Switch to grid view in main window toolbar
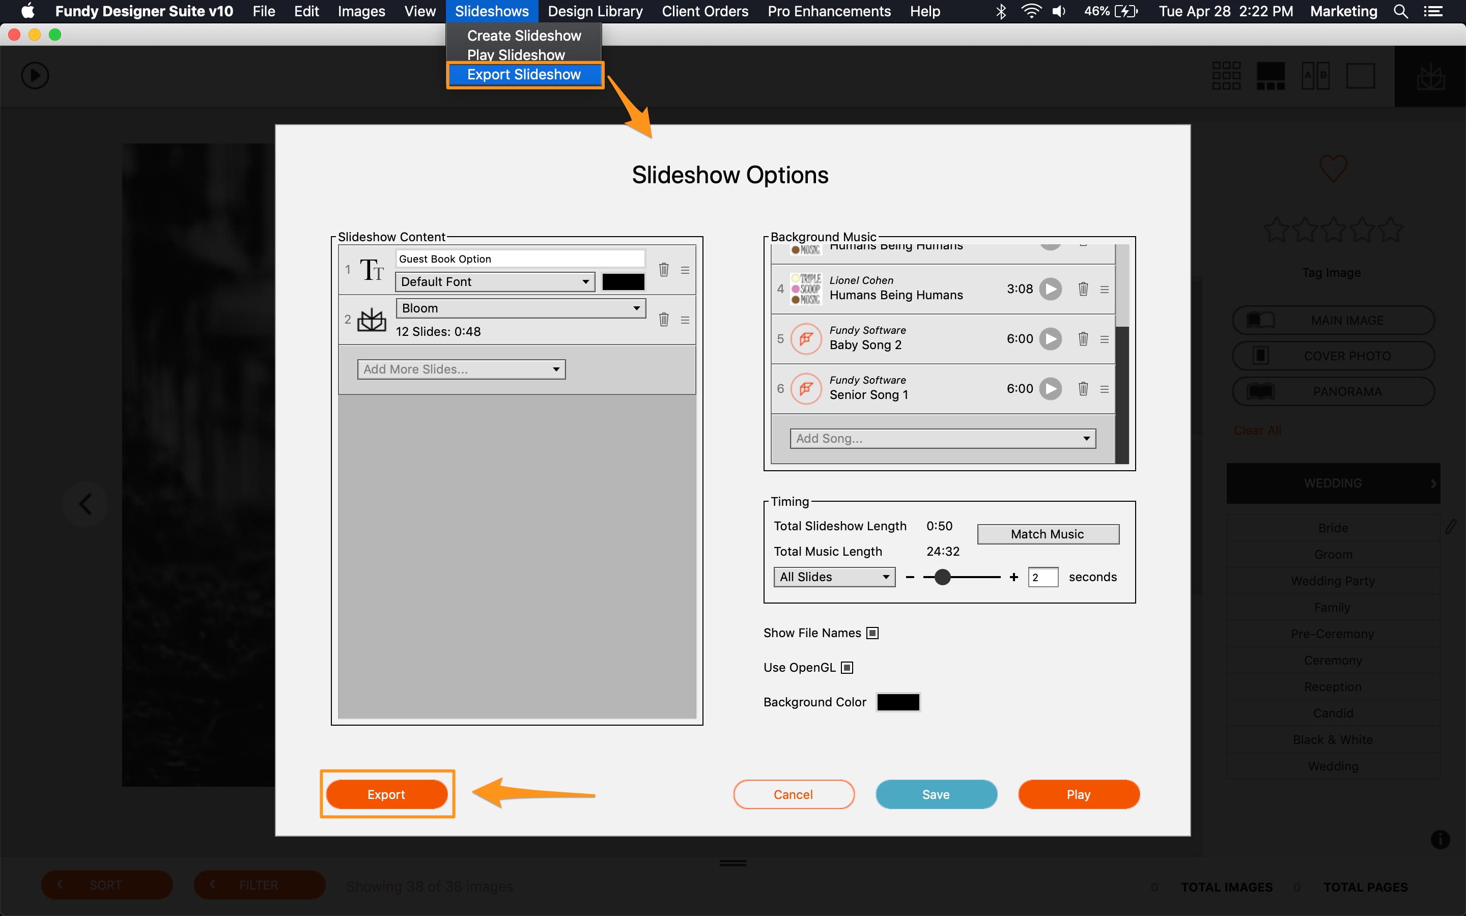 point(1226,76)
